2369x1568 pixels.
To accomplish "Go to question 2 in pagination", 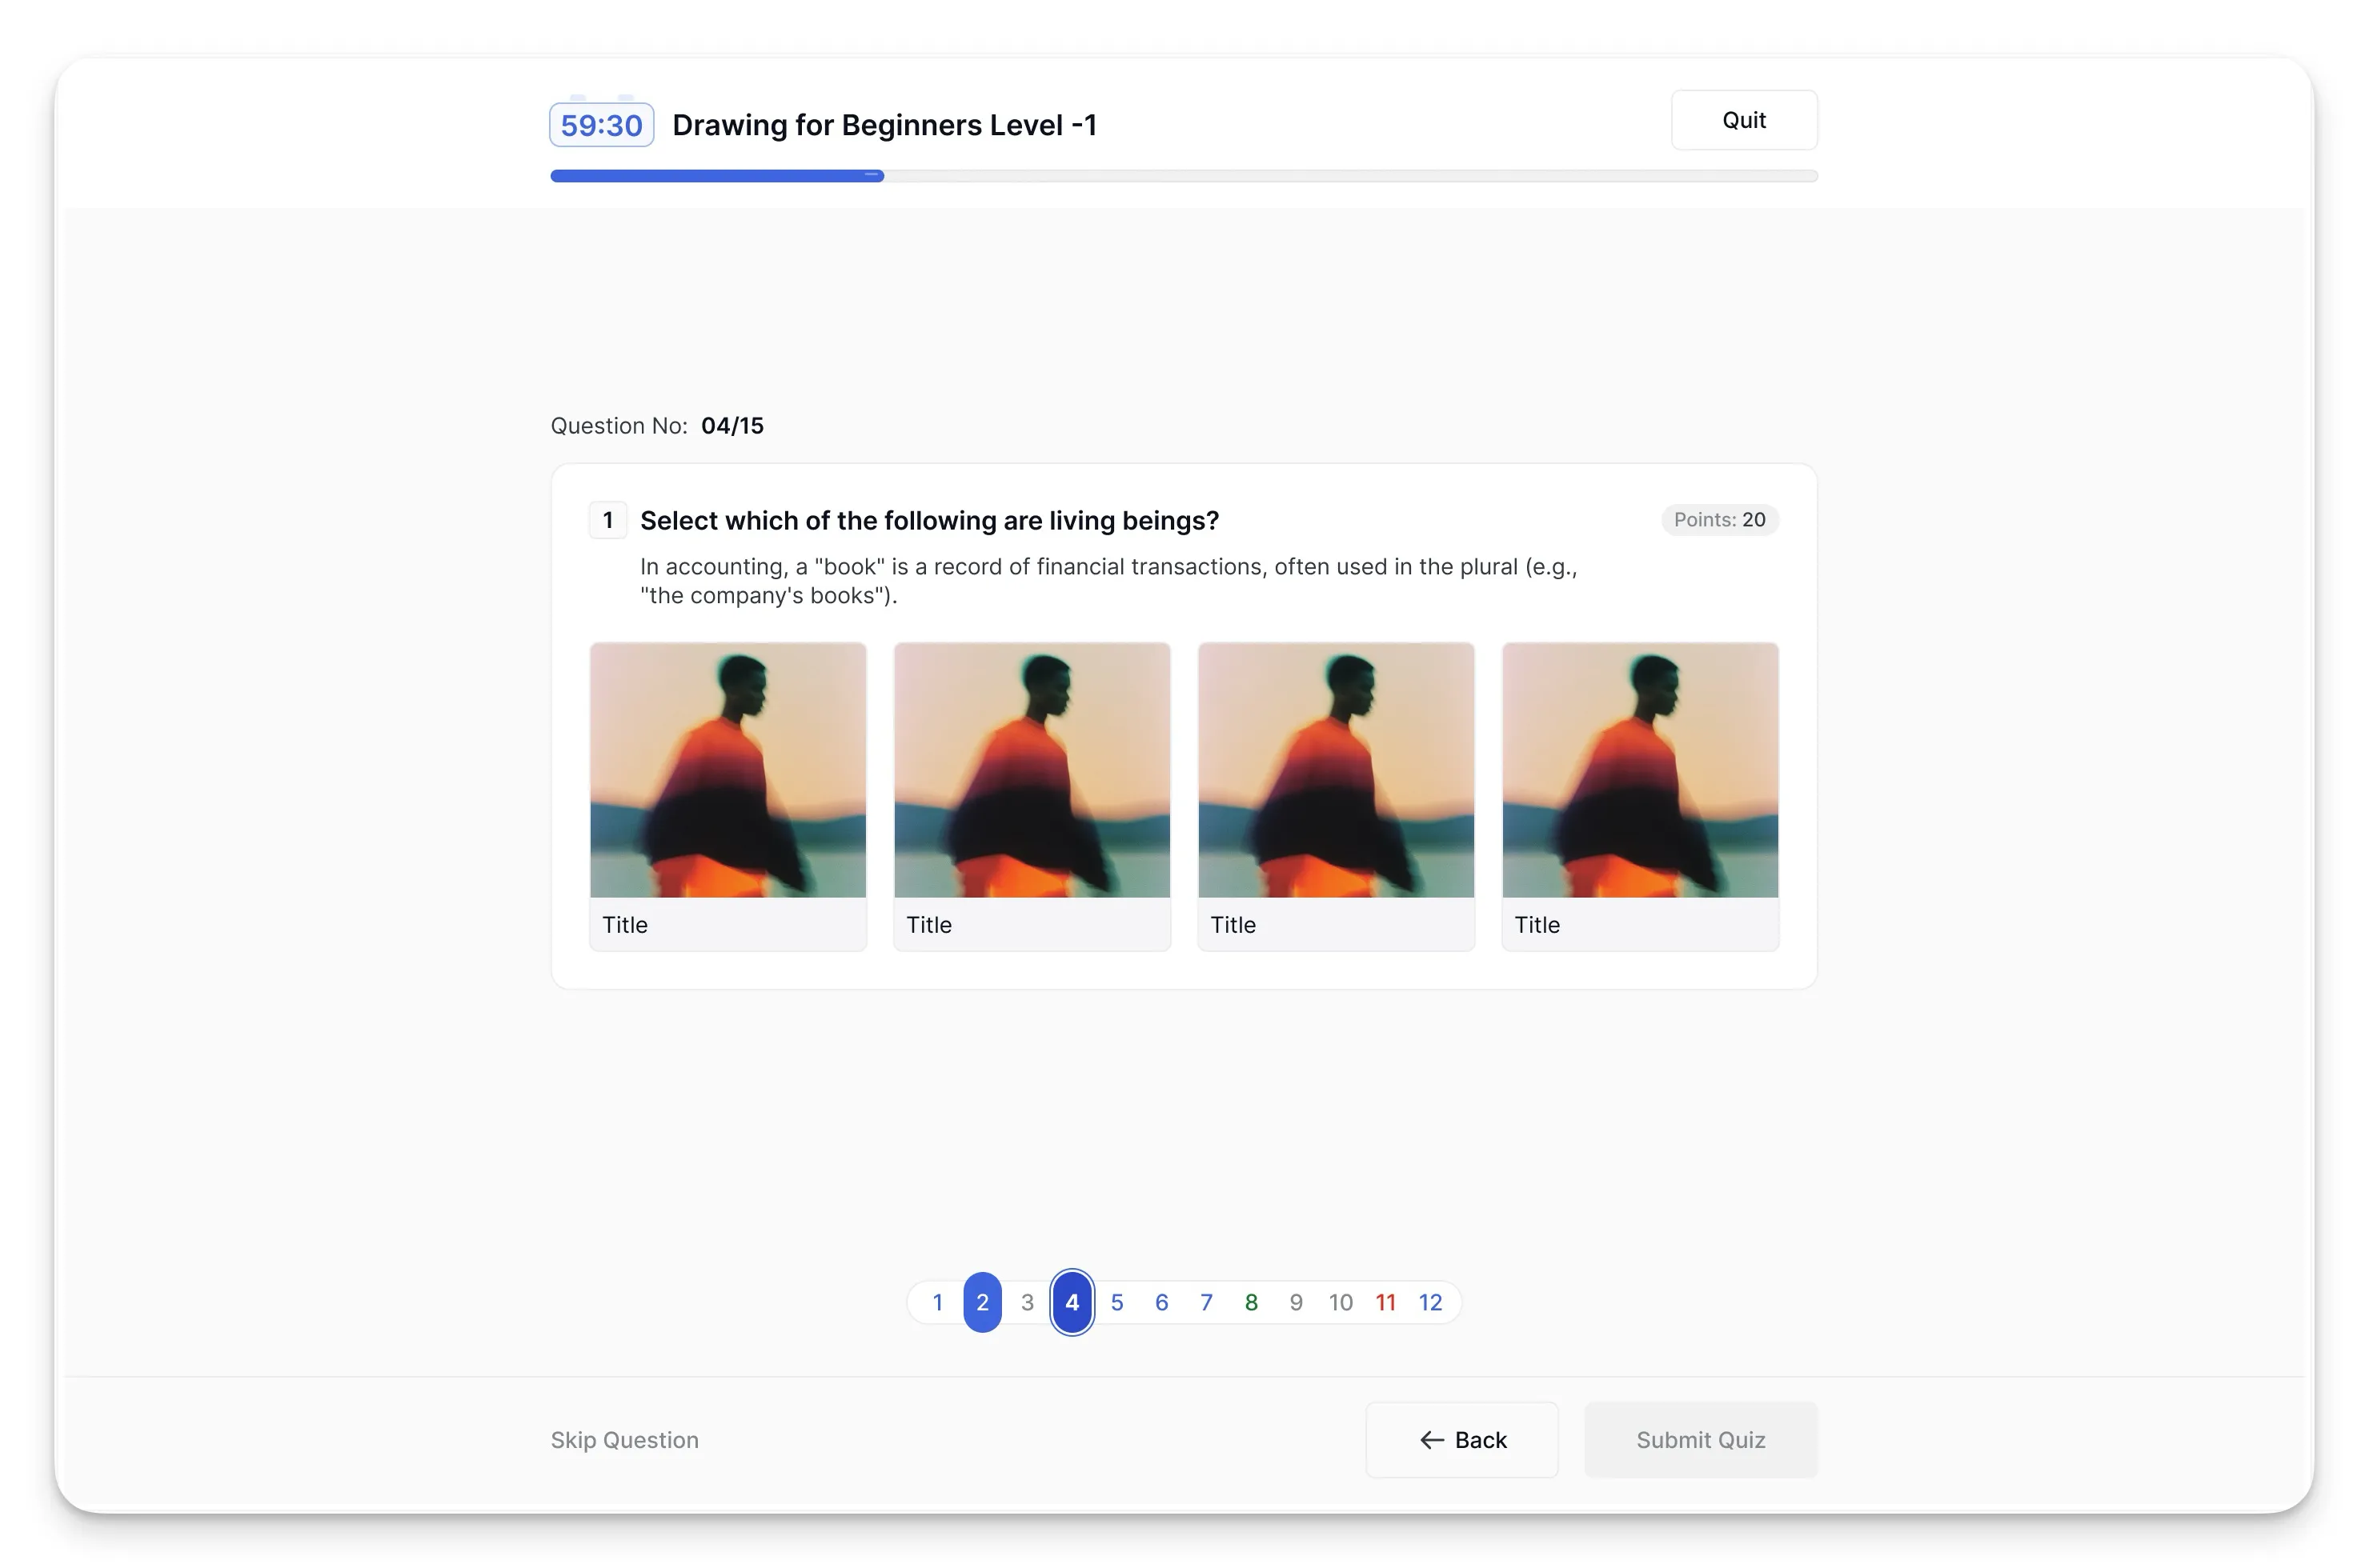I will pyautogui.click(x=983, y=1302).
